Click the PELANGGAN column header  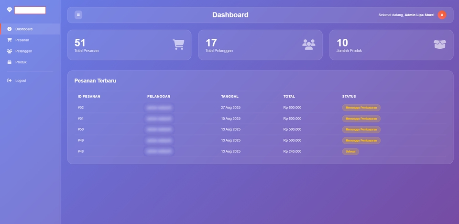click(159, 97)
